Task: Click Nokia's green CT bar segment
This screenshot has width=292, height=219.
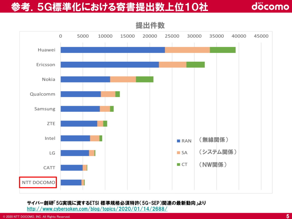Action: (145, 79)
